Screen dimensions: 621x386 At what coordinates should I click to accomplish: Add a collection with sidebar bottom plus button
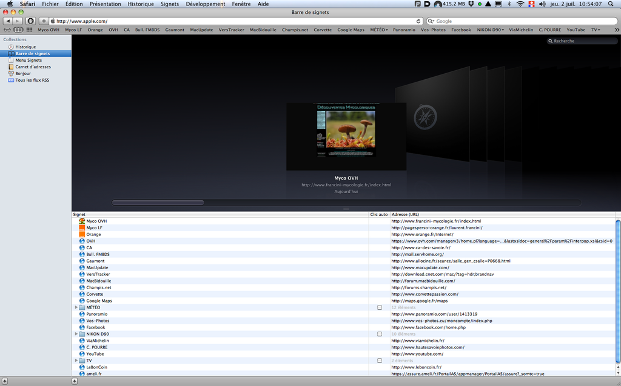pos(5,381)
